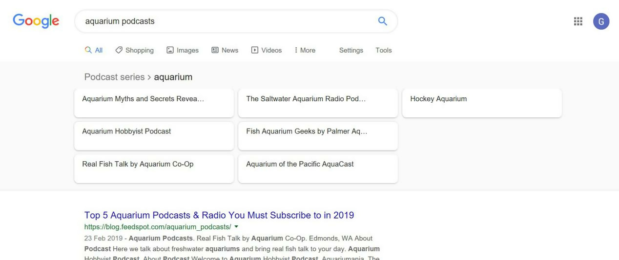Open Real Fish Talk by Aquarium Co-Op

pos(154,168)
